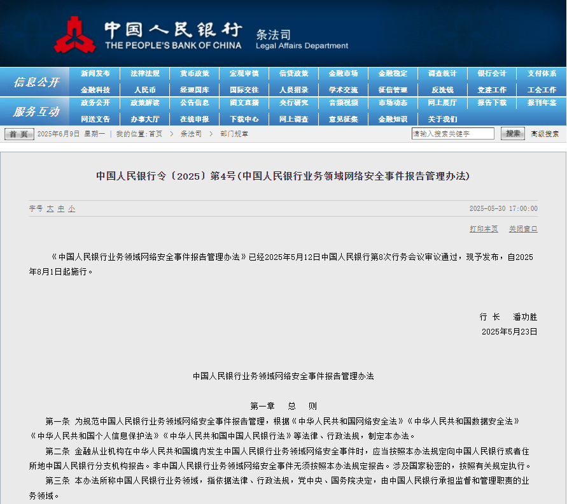Click the article title heading
567x504 pixels.
pyautogui.click(x=283, y=176)
